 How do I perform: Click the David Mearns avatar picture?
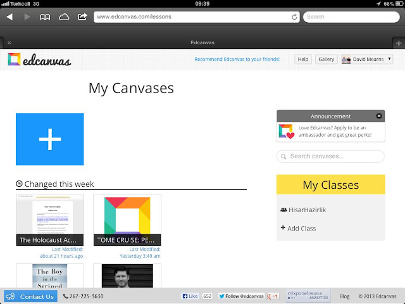click(x=346, y=60)
